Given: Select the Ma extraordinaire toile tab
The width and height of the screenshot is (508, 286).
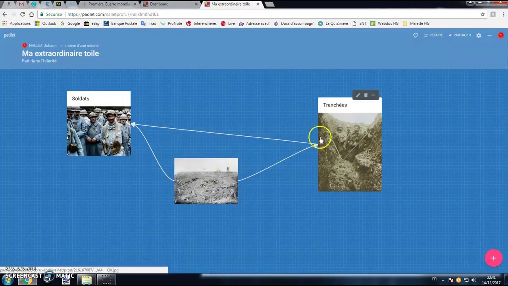Looking at the screenshot, I should (231, 4).
